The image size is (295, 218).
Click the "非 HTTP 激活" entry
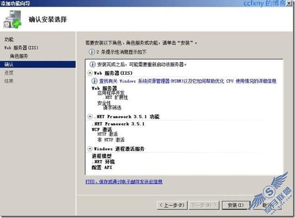(111, 140)
